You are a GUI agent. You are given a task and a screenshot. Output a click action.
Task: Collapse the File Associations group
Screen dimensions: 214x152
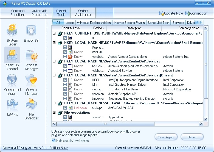pyautogui.click(x=54, y=113)
